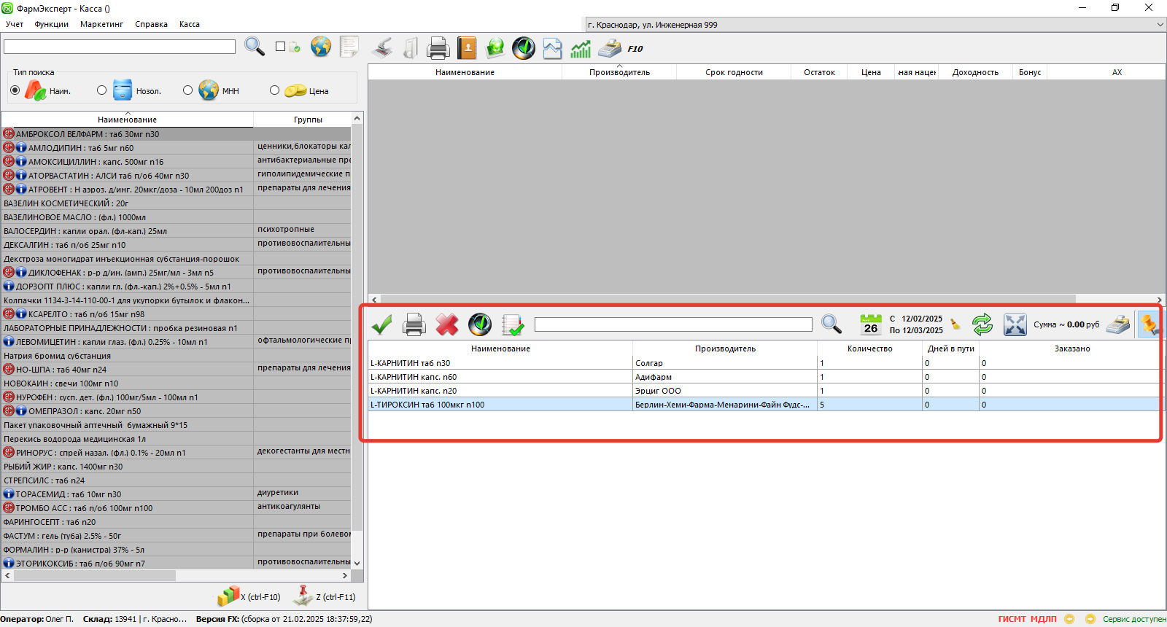The image size is (1167, 627).
Task: Select the Цена search type radio button
Action: pyautogui.click(x=274, y=90)
